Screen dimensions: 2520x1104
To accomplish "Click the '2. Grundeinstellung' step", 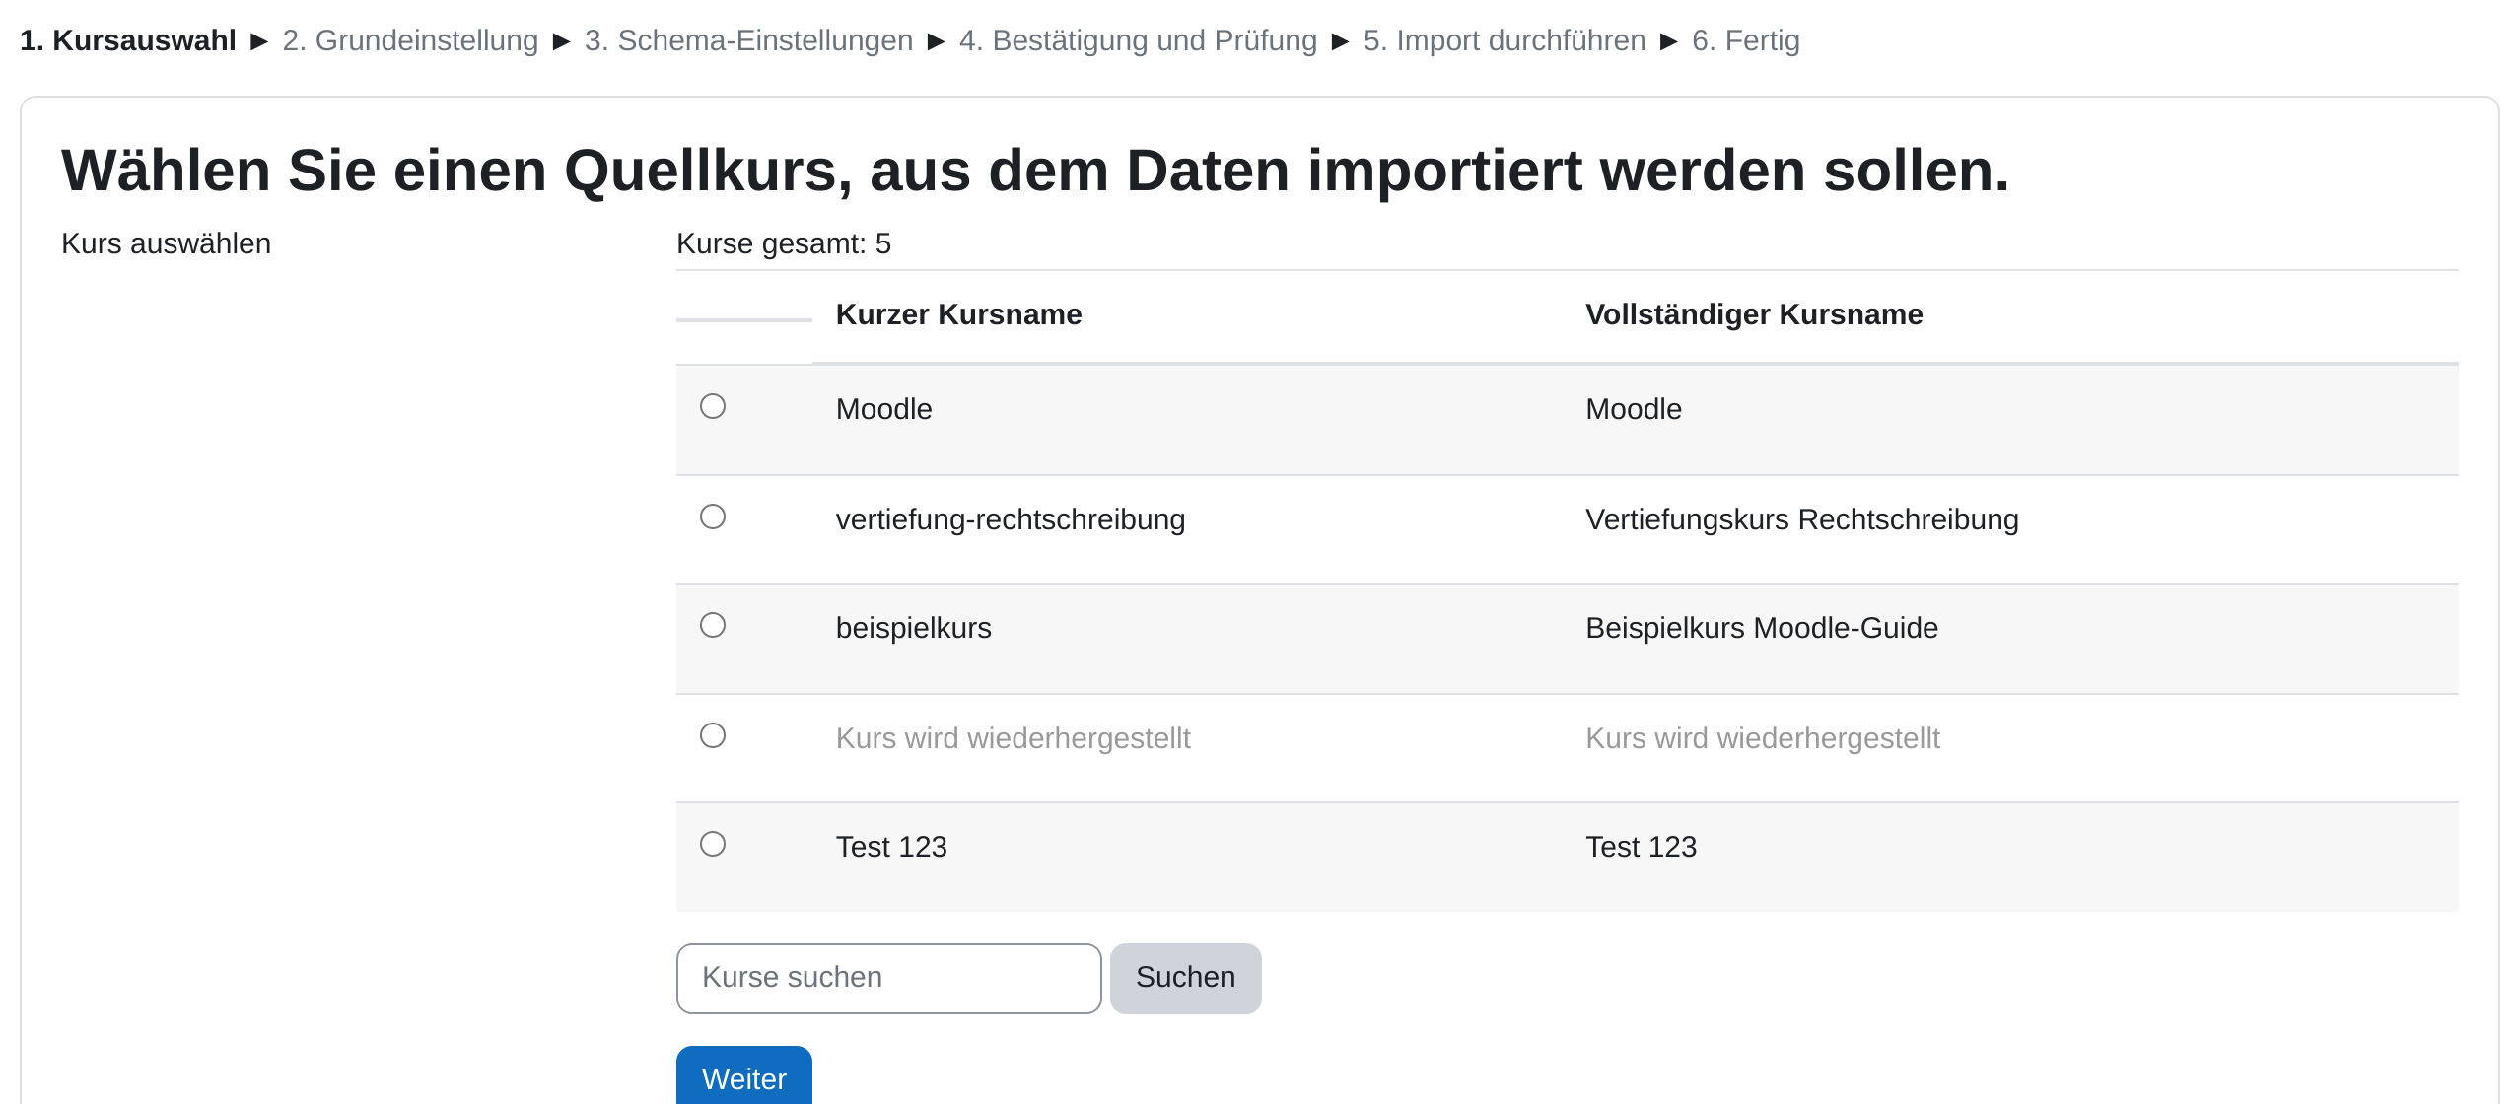I will tap(410, 40).
